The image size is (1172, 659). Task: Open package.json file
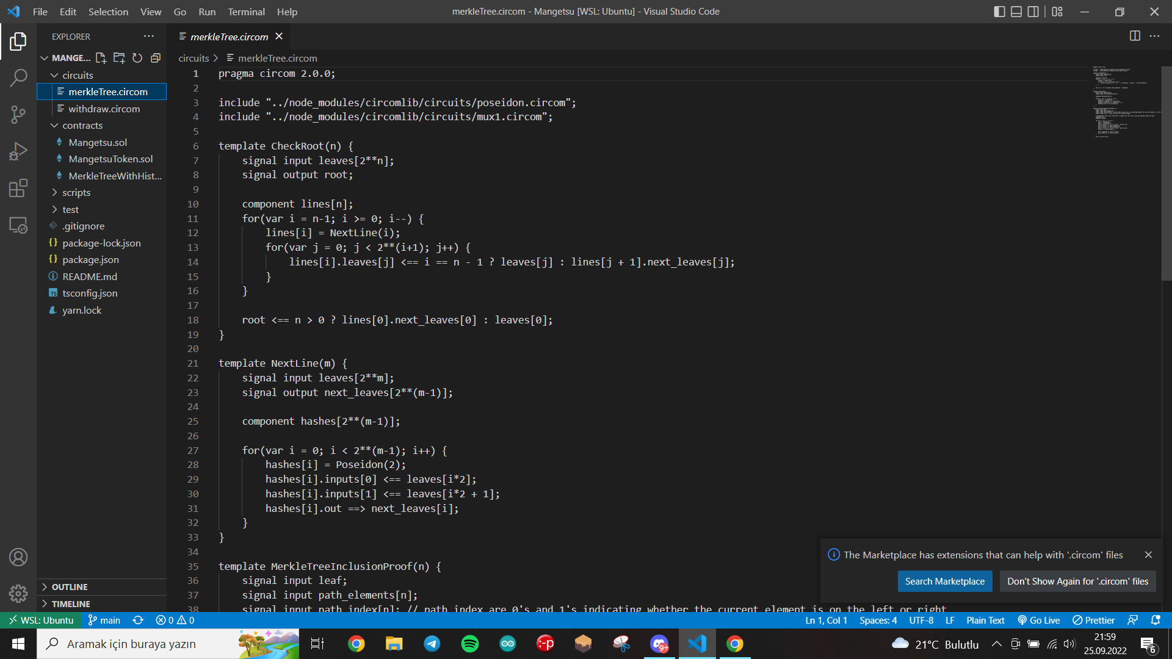pyautogui.click(x=101, y=259)
